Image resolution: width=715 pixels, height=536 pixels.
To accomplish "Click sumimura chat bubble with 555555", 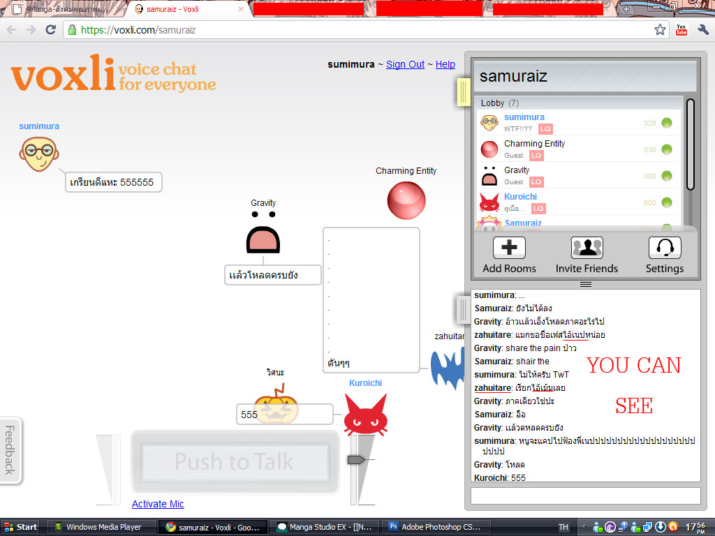I will (x=113, y=182).
